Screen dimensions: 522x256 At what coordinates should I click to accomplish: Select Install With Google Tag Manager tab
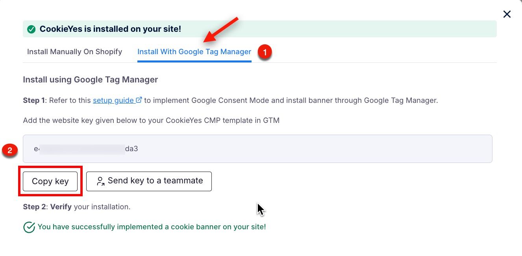[x=194, y=52]
